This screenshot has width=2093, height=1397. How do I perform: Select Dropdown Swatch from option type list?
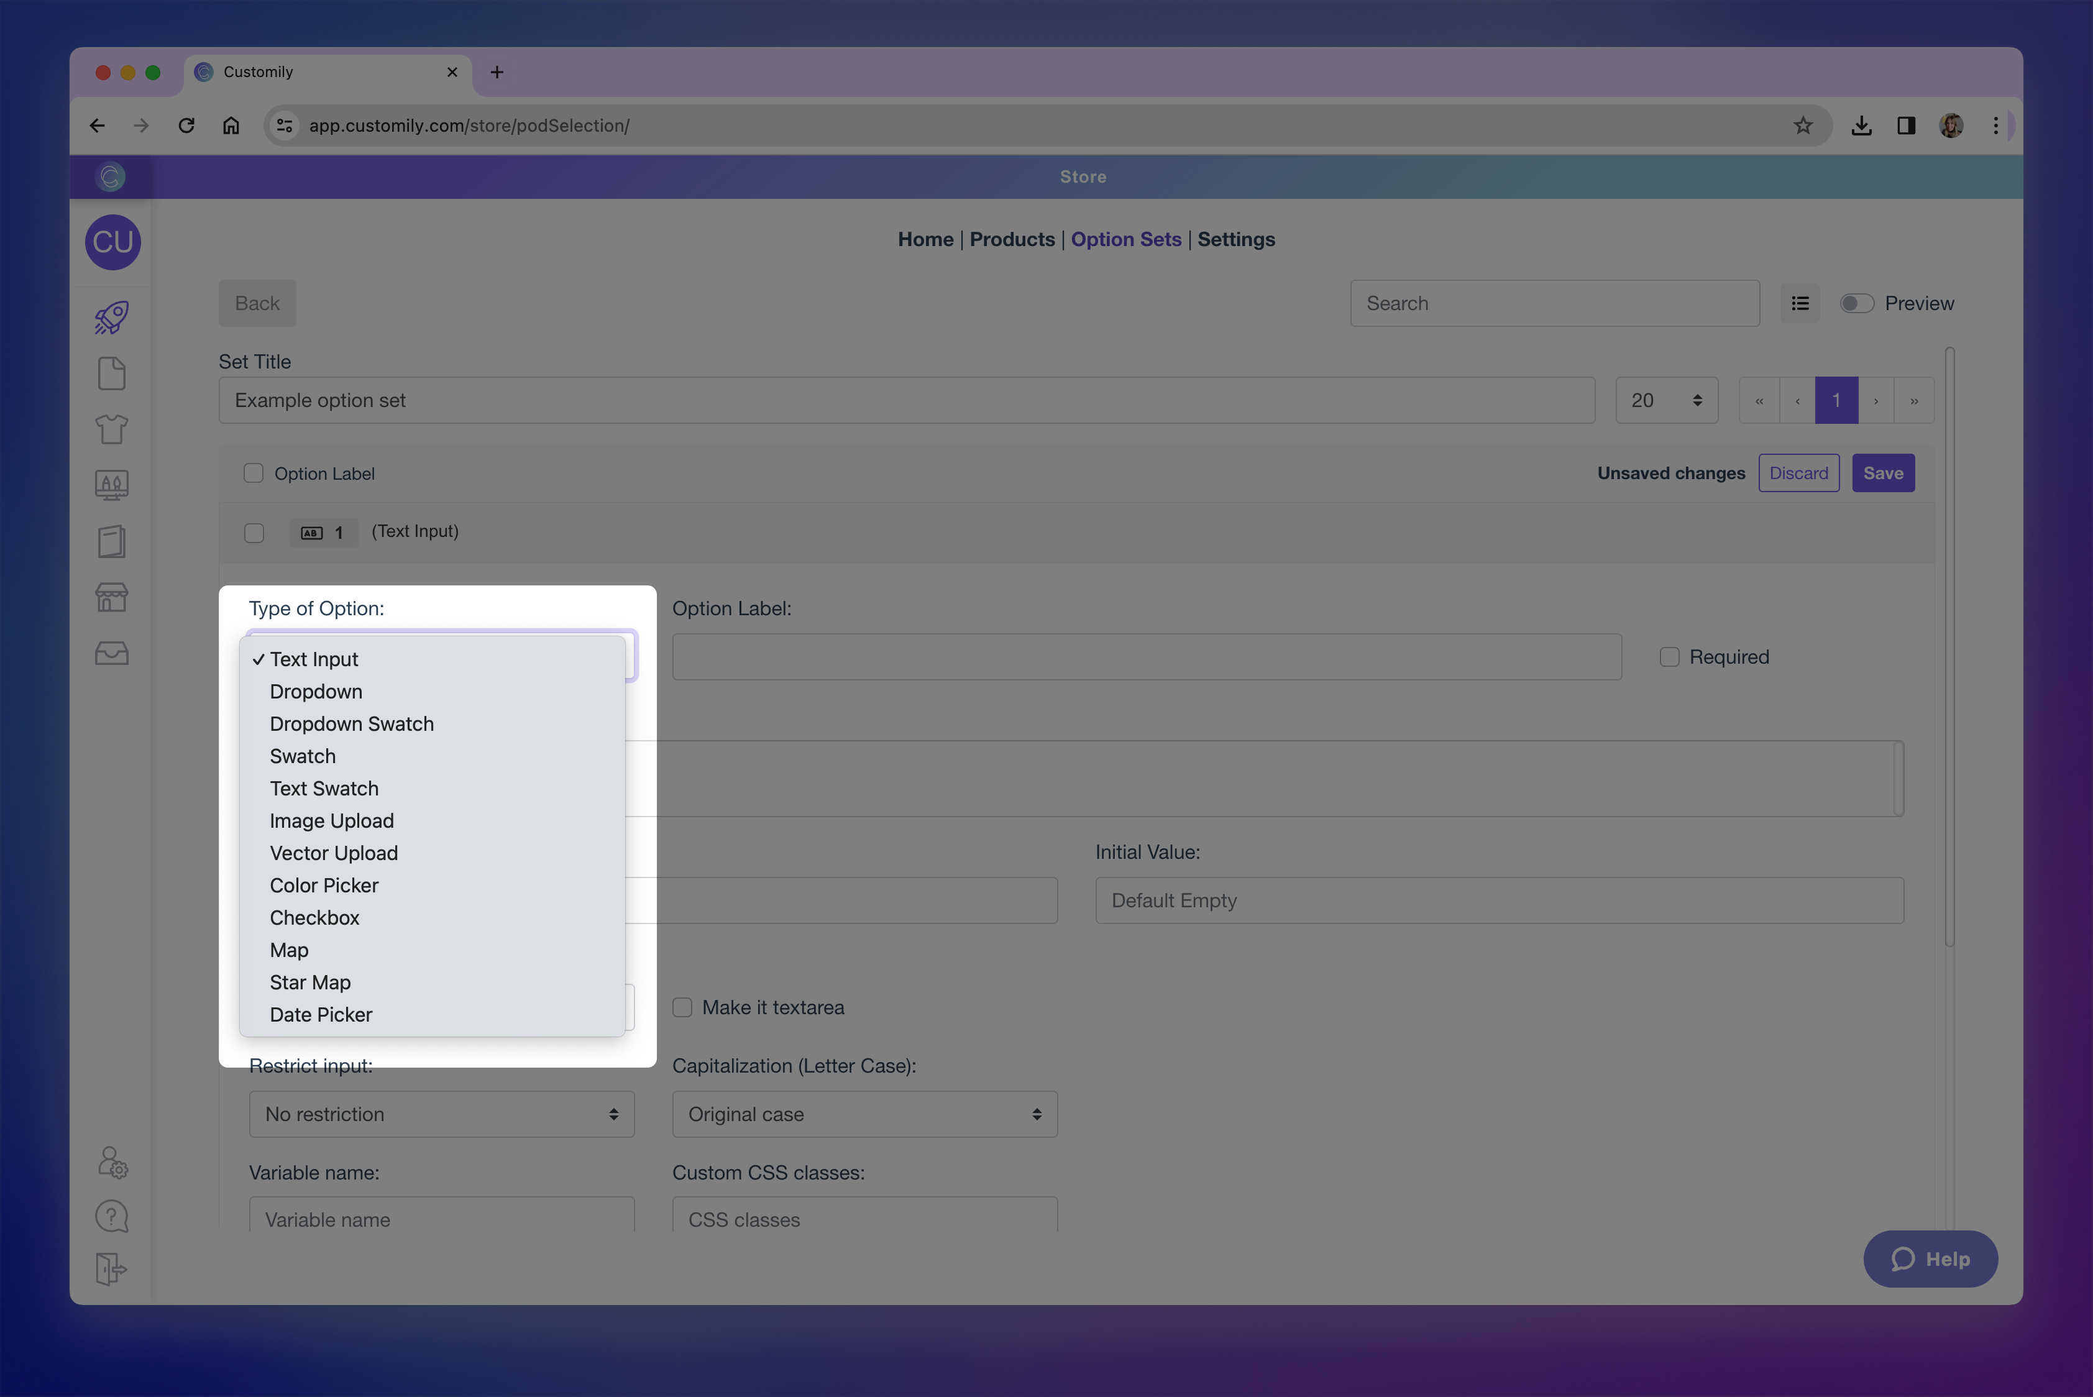[351, 725]
